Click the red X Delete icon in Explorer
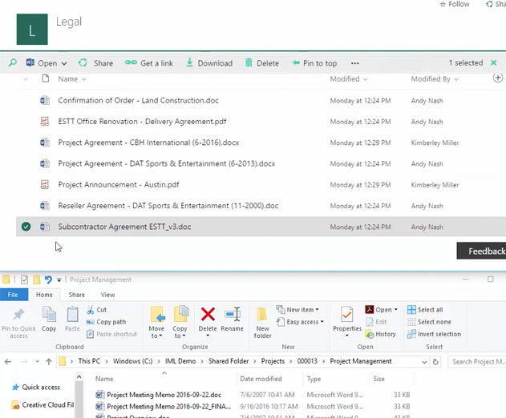Screen dimensions: 506x418 (208, 314)
